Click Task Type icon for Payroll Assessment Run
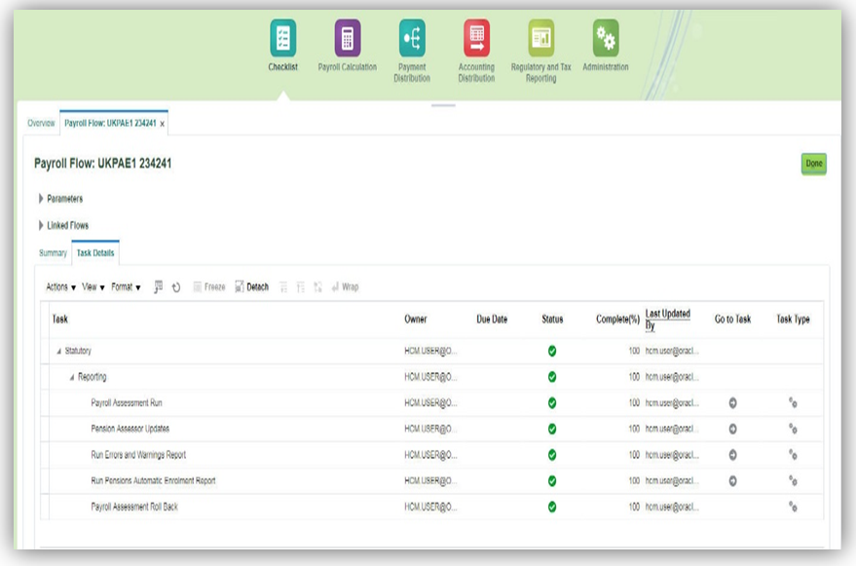Image resolution: width=856 pixels, height=566 pixels. 793,403
